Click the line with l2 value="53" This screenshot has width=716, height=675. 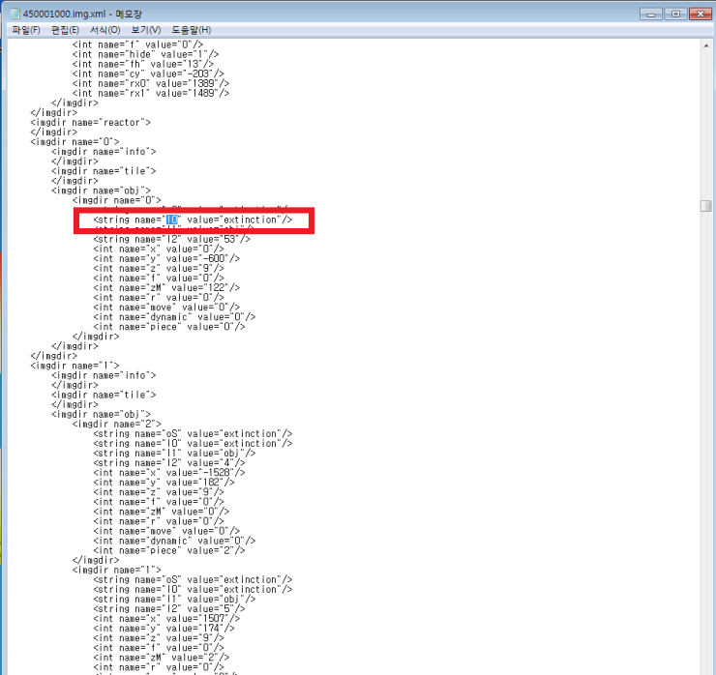[171, 239]
